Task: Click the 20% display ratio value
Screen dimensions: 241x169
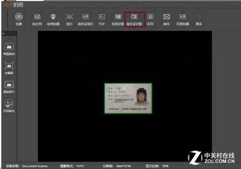Action: tap(165, 166)
